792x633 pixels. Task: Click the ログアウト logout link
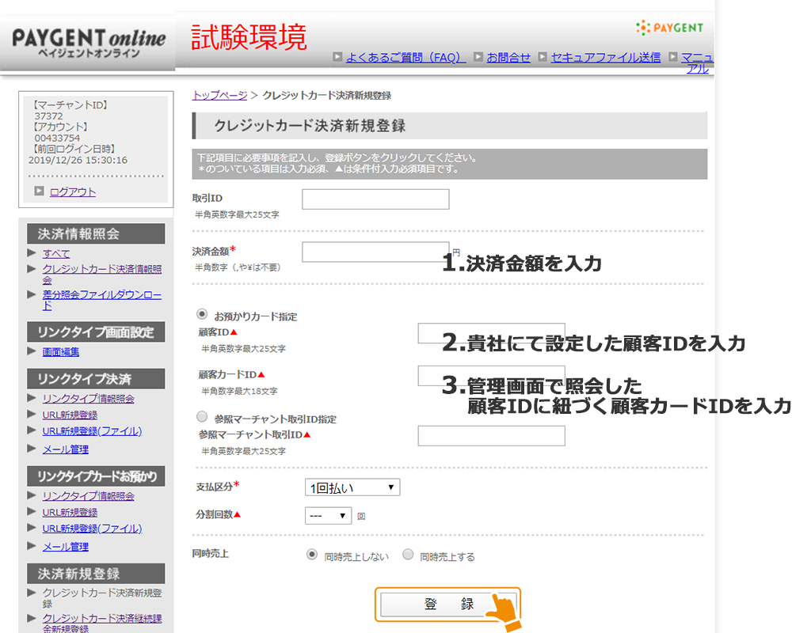pos(73,191)
